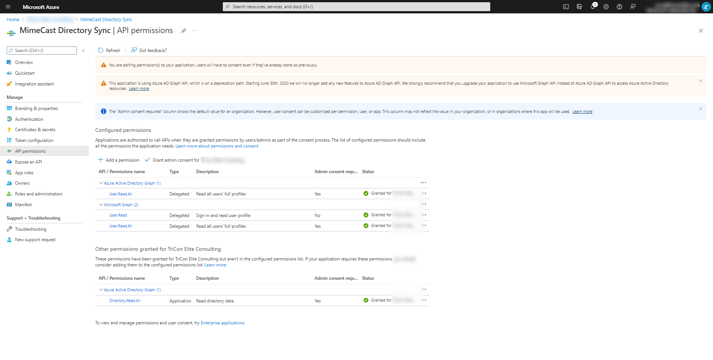Open the Azure portal hamburger menu
This screenshot has height=360, width=713.
pyautogui.click(x=8, y=7)
